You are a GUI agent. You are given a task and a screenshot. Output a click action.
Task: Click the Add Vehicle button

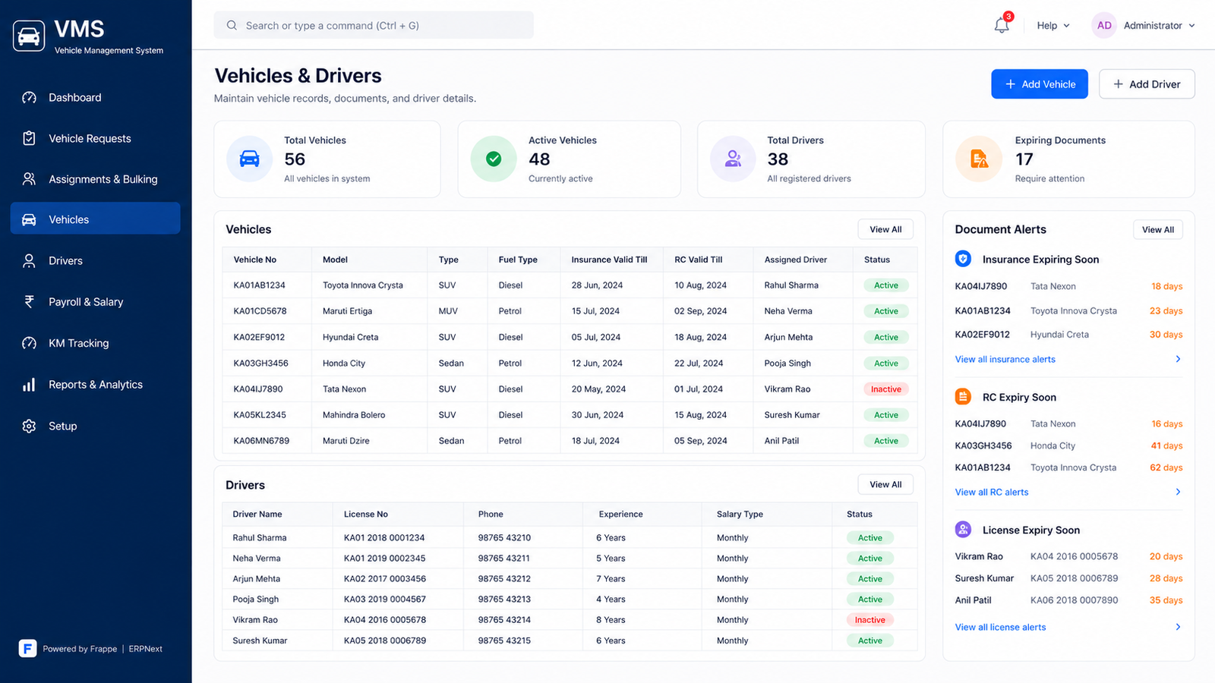coord(1040,84)
